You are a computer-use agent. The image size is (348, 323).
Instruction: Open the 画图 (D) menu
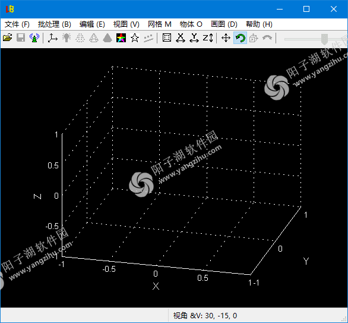click(224, 24)
